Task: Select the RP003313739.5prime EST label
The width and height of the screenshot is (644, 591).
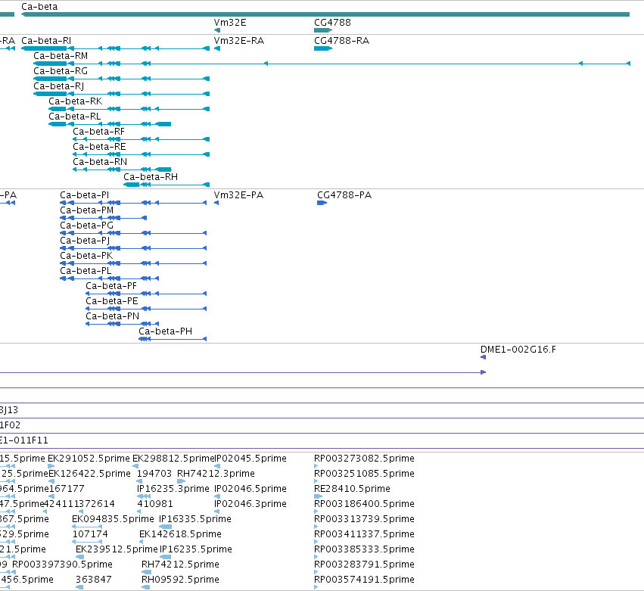Action: [364, 520]
